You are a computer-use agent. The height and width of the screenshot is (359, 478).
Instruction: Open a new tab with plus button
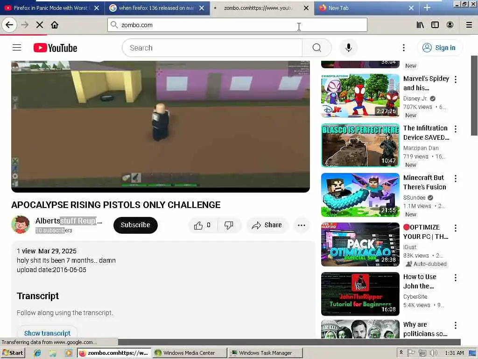tap(427, 8)
